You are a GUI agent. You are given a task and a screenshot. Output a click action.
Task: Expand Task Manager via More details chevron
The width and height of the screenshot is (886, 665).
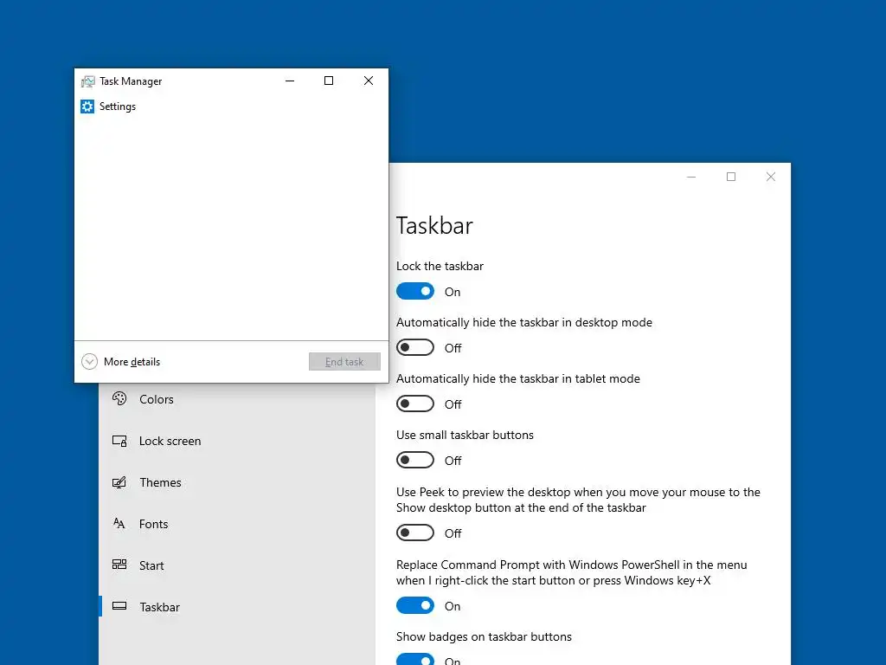(89, 361)
